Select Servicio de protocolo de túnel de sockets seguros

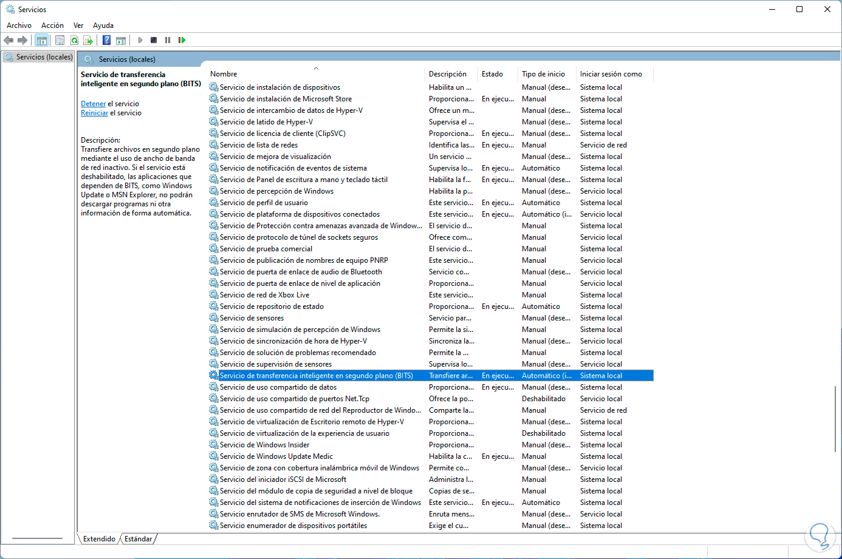point(431,237)
